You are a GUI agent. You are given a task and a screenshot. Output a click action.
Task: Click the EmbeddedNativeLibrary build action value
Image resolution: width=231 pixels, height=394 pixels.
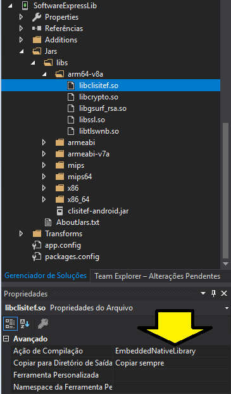coord(155,351)
